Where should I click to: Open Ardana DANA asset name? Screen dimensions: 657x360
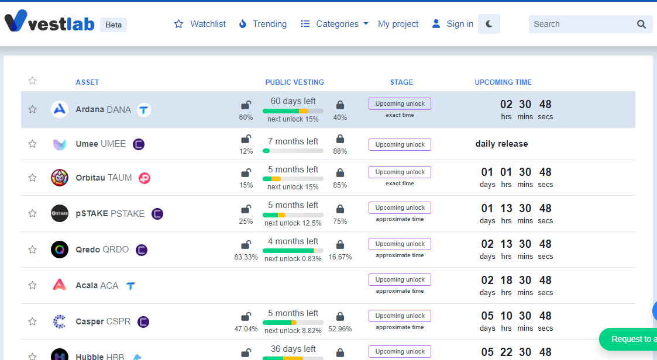point(103,110)
